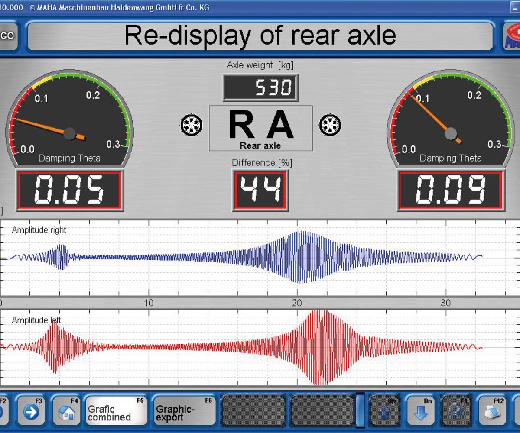Click the left wheel icon beside RA
520x433 pixels.
tap(191, 126)
